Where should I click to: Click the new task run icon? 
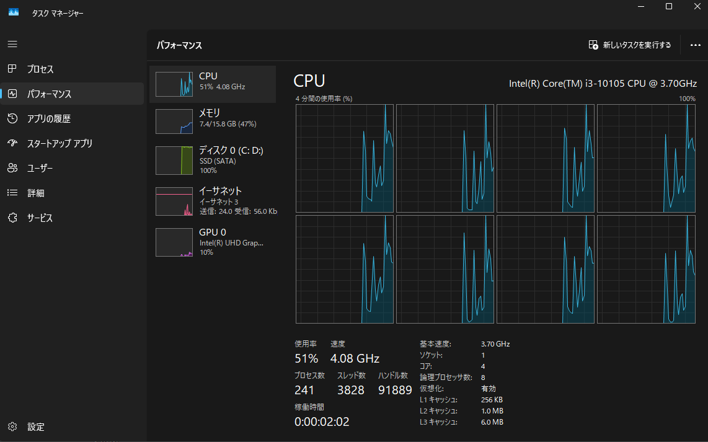tap(593, 45)
